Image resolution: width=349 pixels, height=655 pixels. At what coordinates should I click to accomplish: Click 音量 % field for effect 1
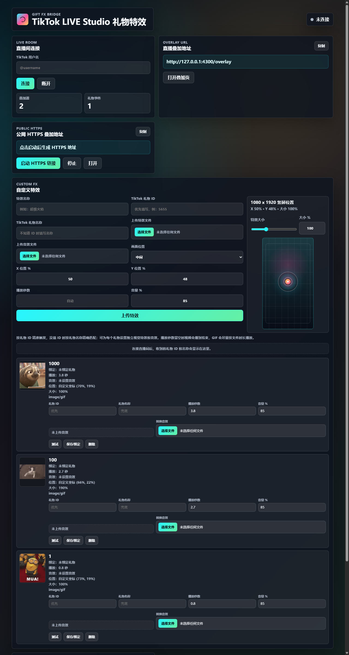pos(292,604)
